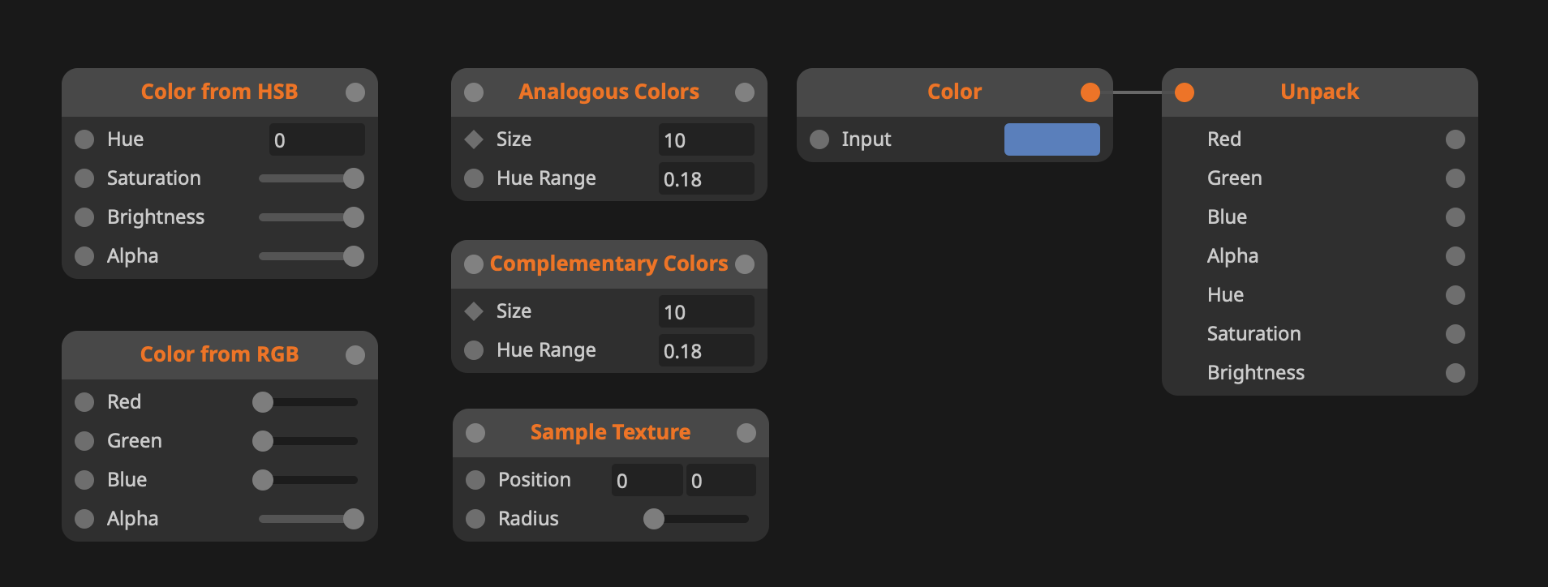Viewport: 1548px width, 587px height.
Task: Click the Unpack node title
Action: point(1319,92)
